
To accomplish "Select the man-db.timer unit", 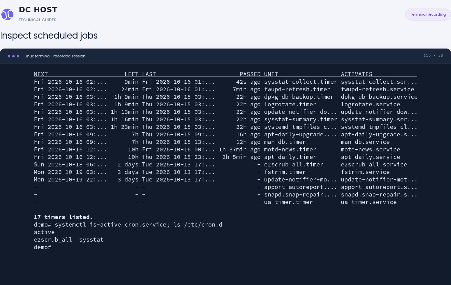I will (285, 142).
